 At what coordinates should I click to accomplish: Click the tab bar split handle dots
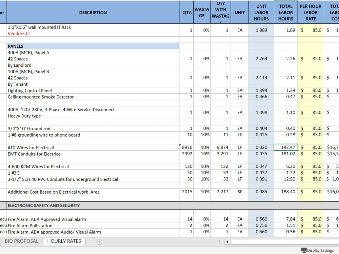pos(219,242)
